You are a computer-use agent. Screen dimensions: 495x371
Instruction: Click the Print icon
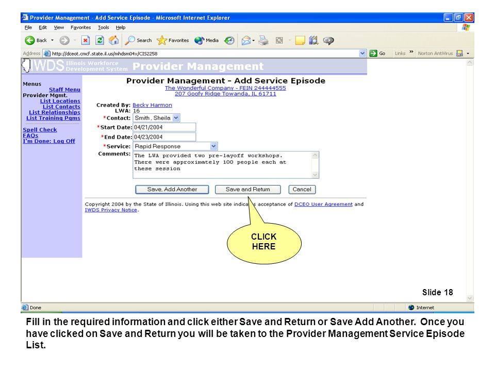point(263,40)
